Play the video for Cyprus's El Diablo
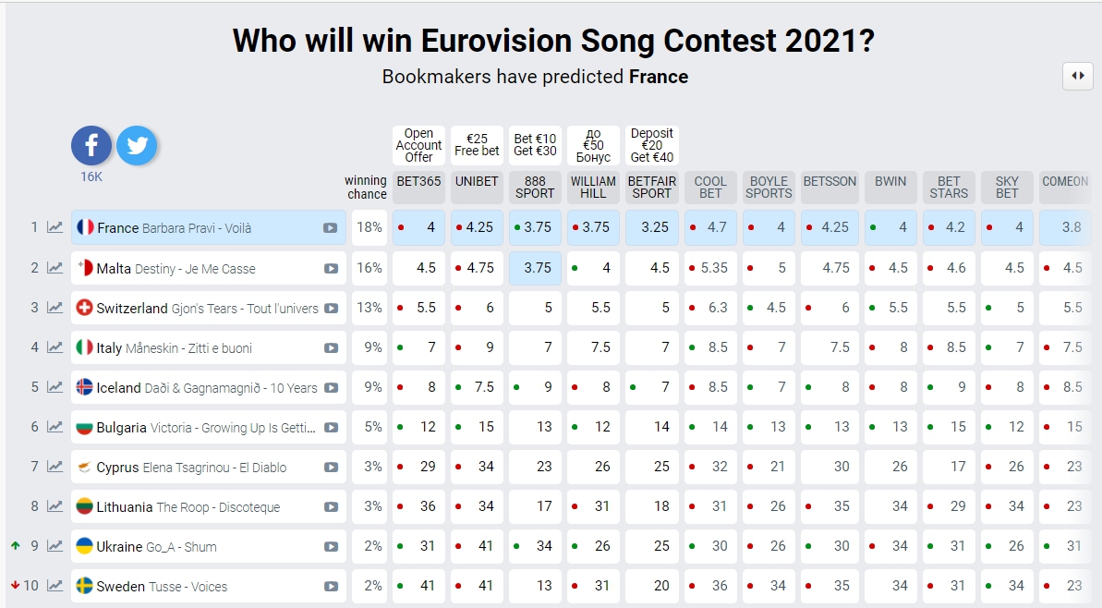The width and height of the screenshot is (1102, 608). [x=331, y=468]
